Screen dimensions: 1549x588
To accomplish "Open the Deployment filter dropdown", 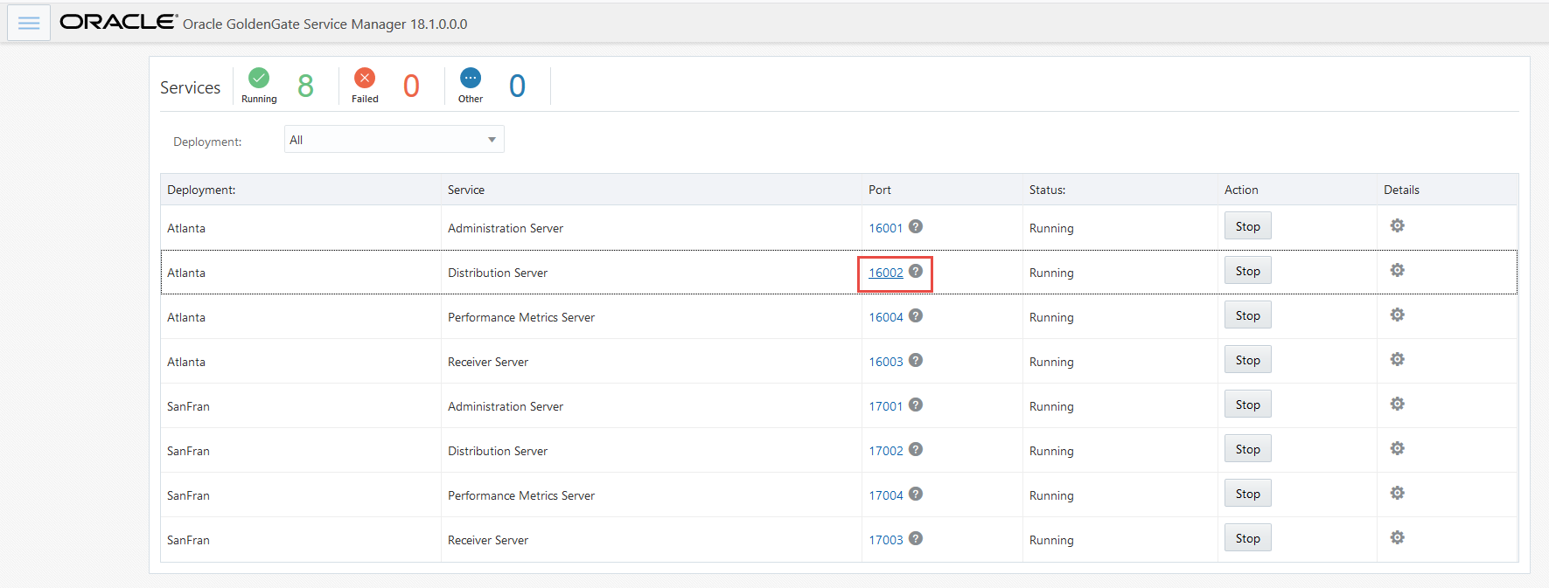I will tap(394, 140).
